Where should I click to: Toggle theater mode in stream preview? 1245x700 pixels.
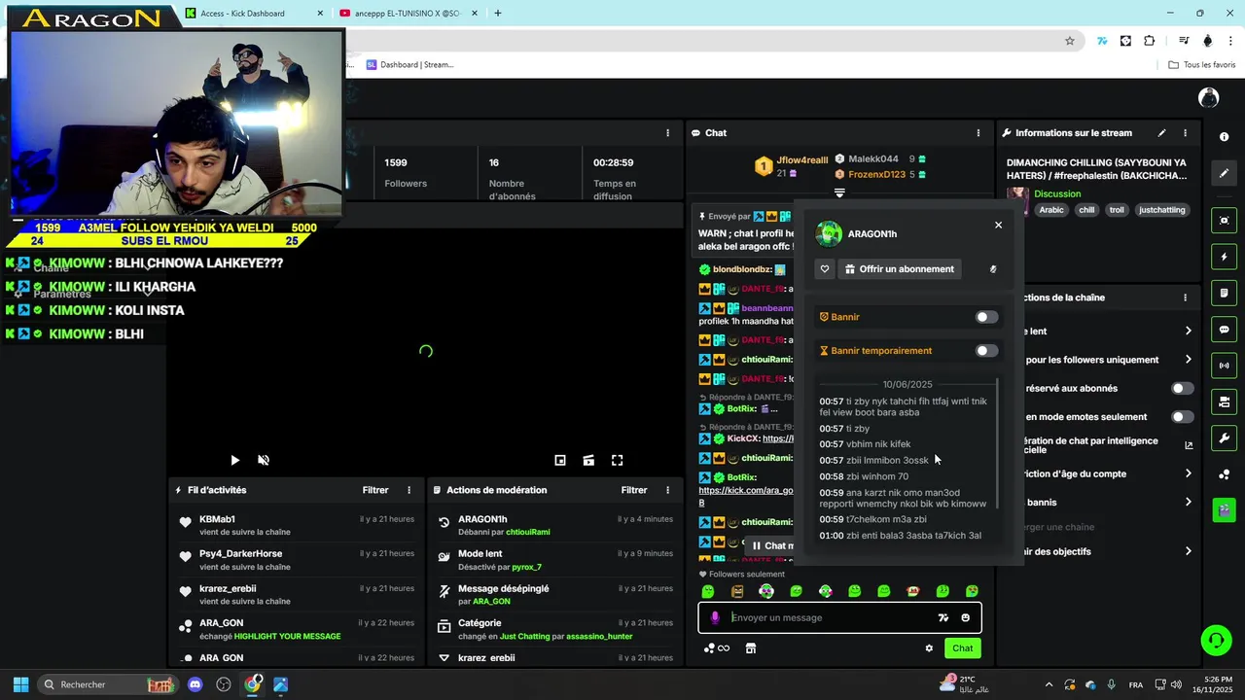pyautogui.click(x=588, y=460)
